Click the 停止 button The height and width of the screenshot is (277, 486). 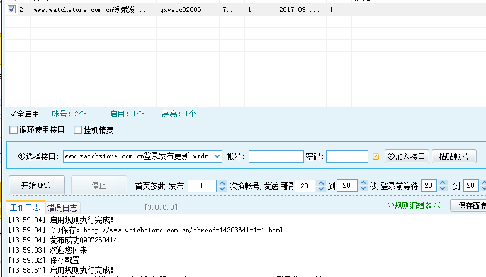click(99, 185)
